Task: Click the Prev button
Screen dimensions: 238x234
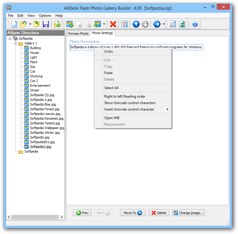Action: tap(82, 213)
